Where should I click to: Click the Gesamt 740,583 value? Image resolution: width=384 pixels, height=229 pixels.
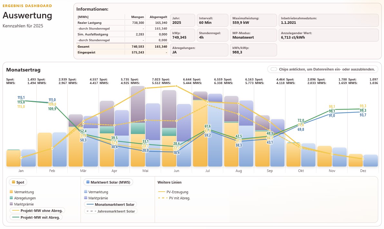pos(138,46)
